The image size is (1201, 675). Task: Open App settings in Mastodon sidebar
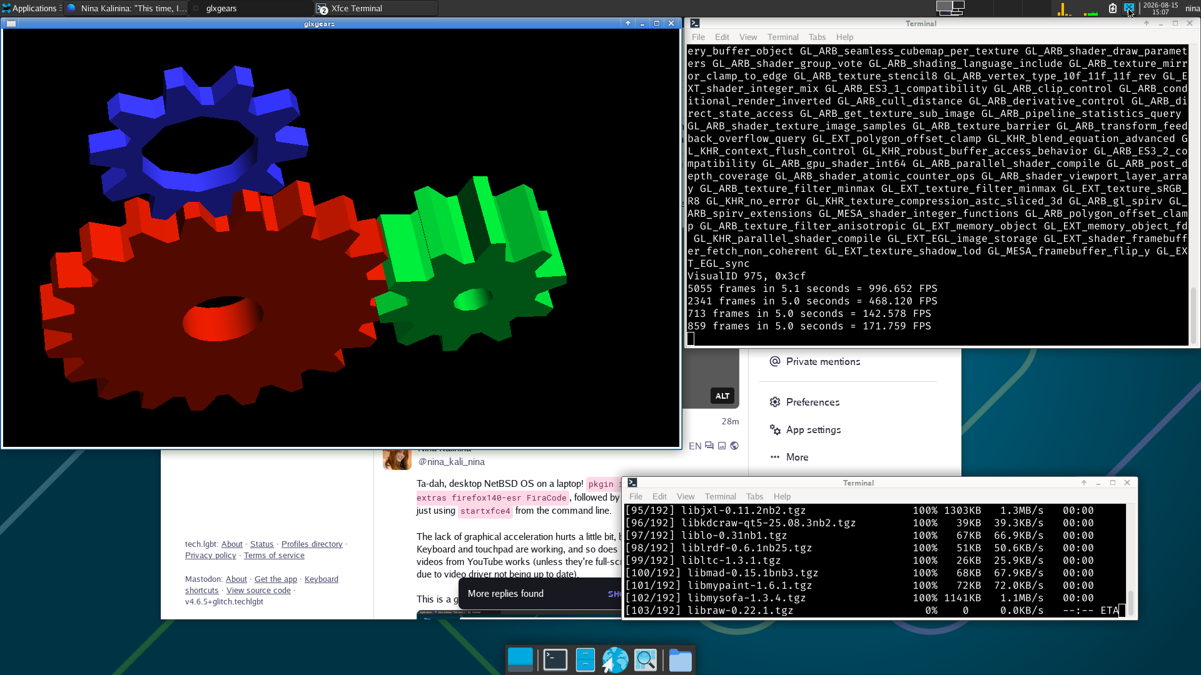click(x=805, y=429)
